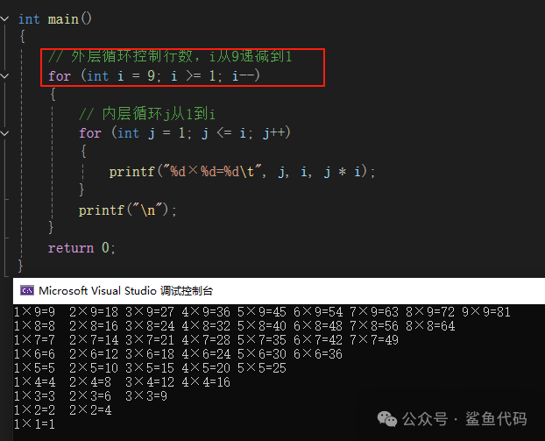Screen dimensions: 545x441
Task: Click console output '9×9=81'
Action: [486, 312]
